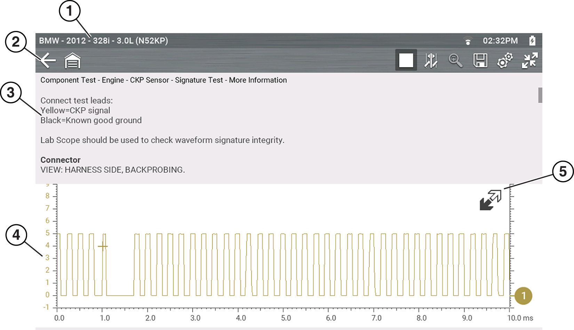The image size is (574, 330).
Task: Click the information panel scrollbar
Action: 540,95
